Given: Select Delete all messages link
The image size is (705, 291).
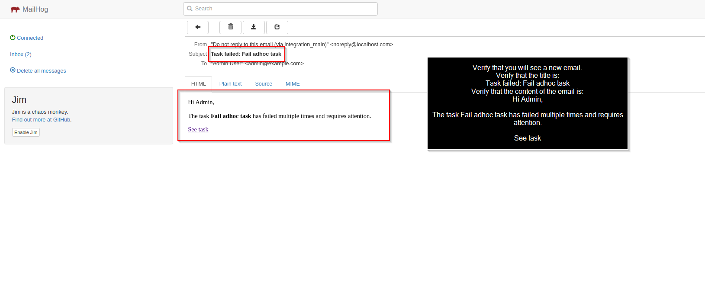Looking at the screenshot, I should click(42, 71).
